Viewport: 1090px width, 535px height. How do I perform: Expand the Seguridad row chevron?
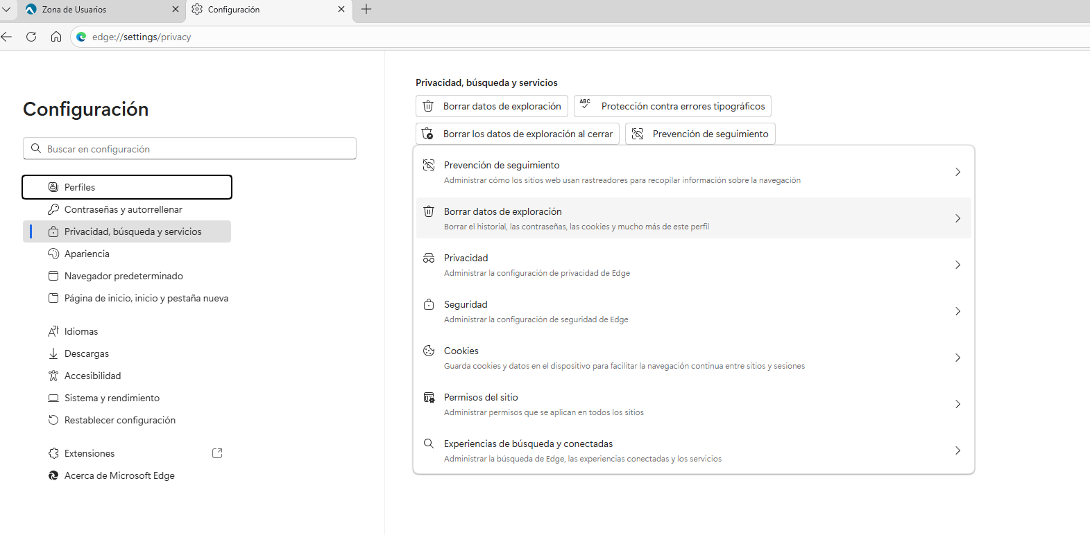[957, 311]
